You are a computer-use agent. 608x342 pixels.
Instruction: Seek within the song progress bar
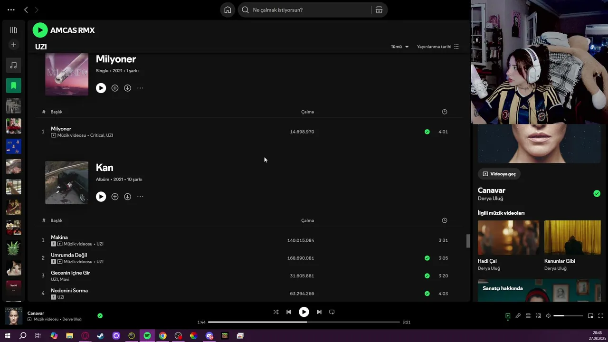(x=304, y=322)
